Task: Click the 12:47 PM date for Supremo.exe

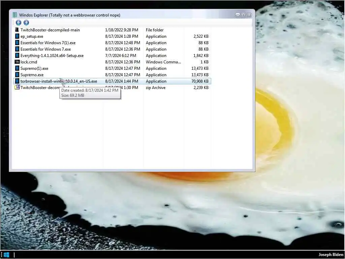Action: (123, 75)
